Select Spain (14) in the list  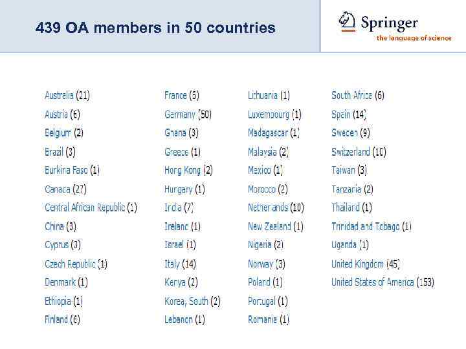[349, 114]
